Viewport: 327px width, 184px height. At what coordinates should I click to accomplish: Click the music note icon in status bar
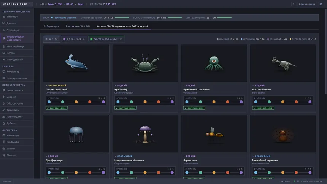pos(294,181)
